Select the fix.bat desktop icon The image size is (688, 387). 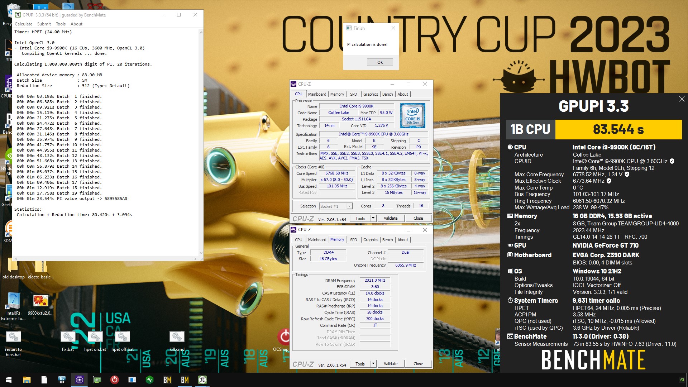[x=68, y=341]
